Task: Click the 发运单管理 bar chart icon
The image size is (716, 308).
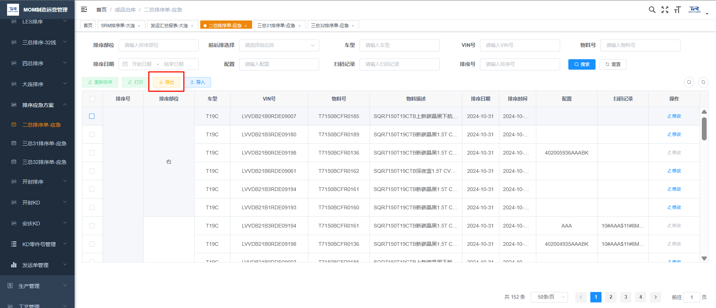Action: [14, 265]
